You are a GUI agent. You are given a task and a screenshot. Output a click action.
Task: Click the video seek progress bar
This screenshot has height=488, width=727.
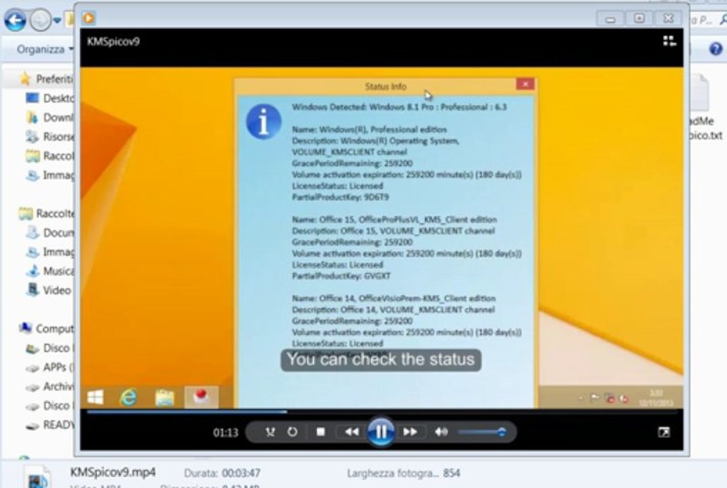click(x=381, y=411)
